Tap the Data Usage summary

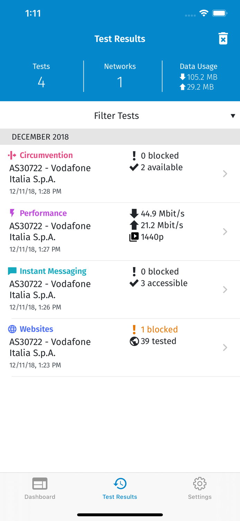[x=198, y=76]
